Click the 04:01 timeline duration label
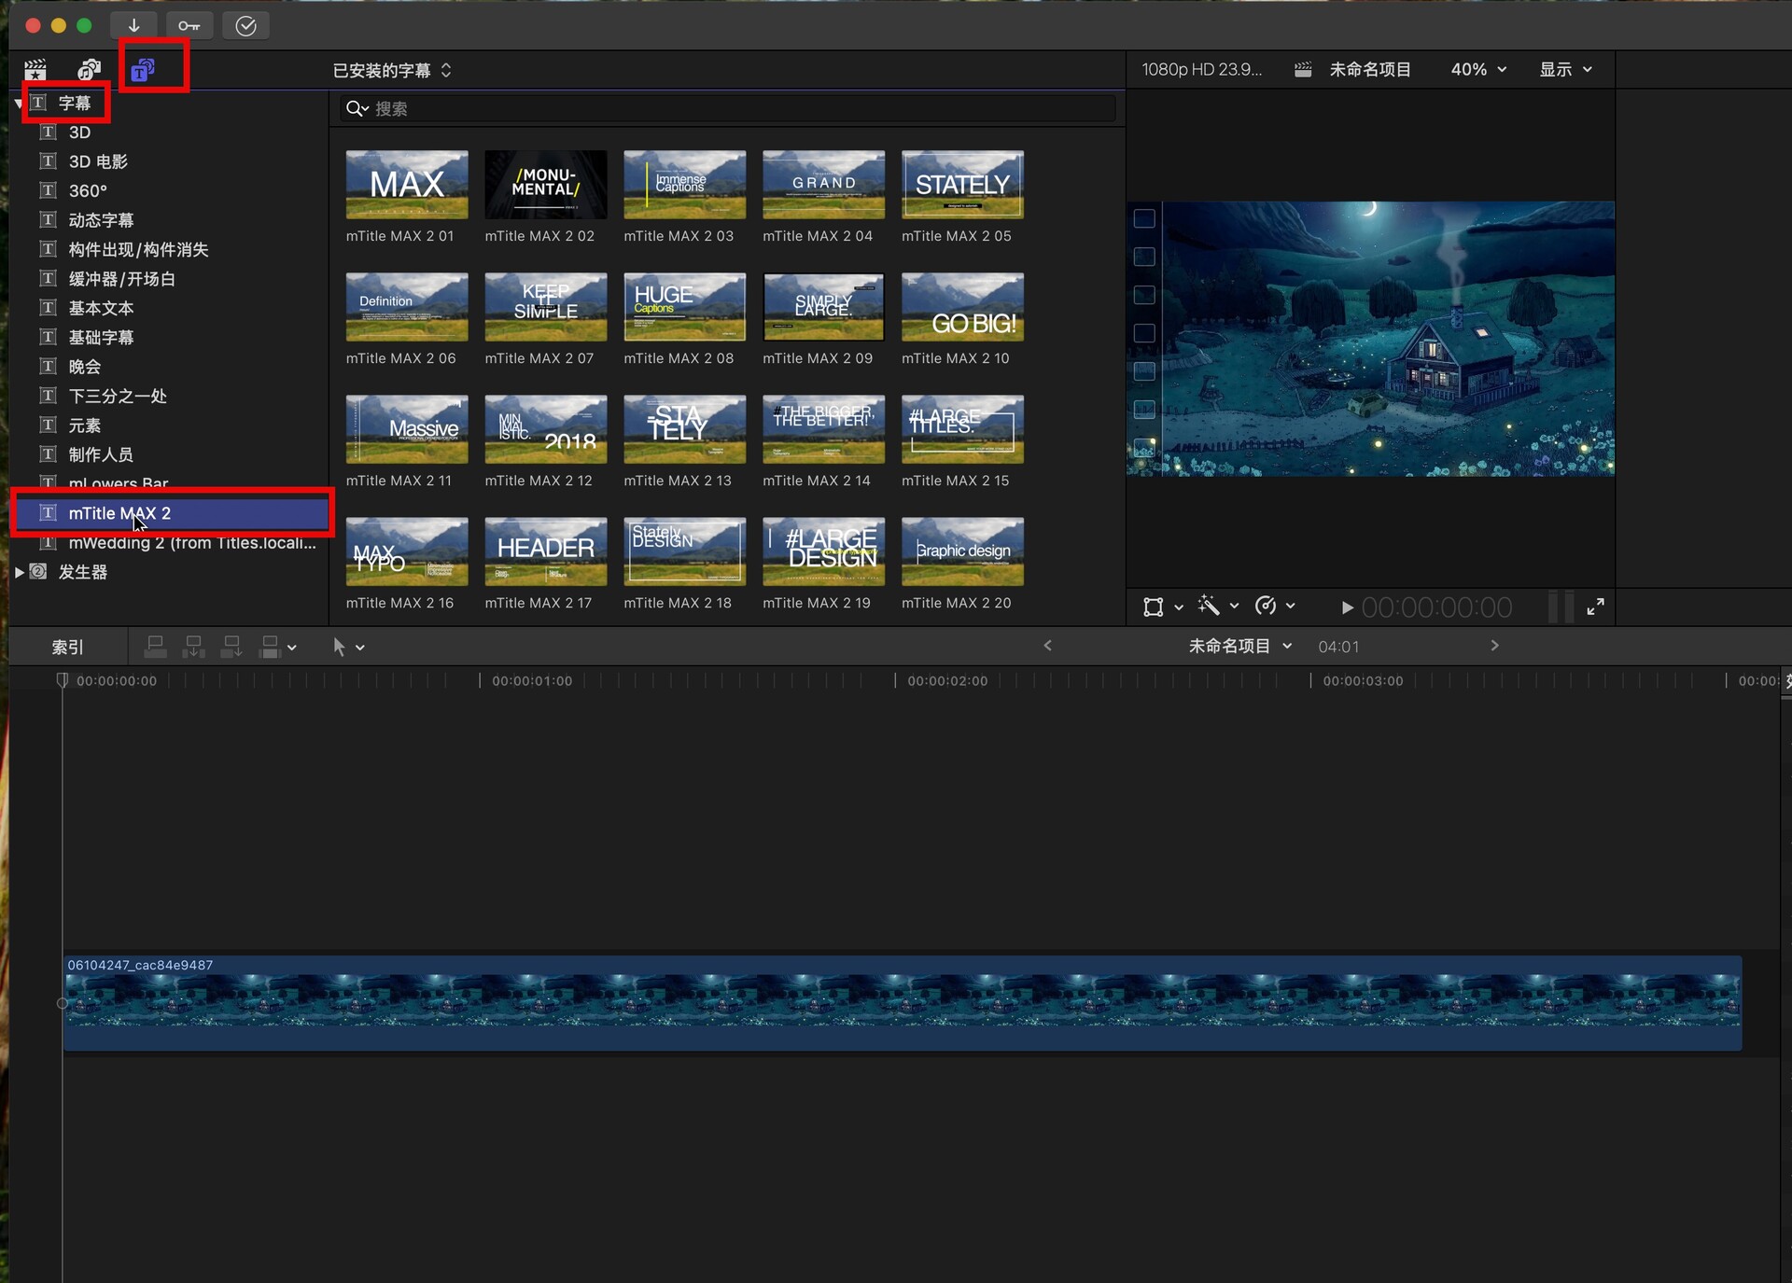1792x1283 pixels. [1338, 647]
